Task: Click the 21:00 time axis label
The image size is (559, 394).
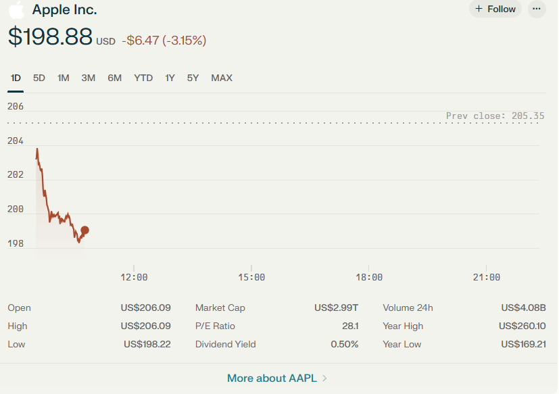Action: [x=486, y=277]
